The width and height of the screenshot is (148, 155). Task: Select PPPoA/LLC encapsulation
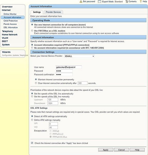50,134
